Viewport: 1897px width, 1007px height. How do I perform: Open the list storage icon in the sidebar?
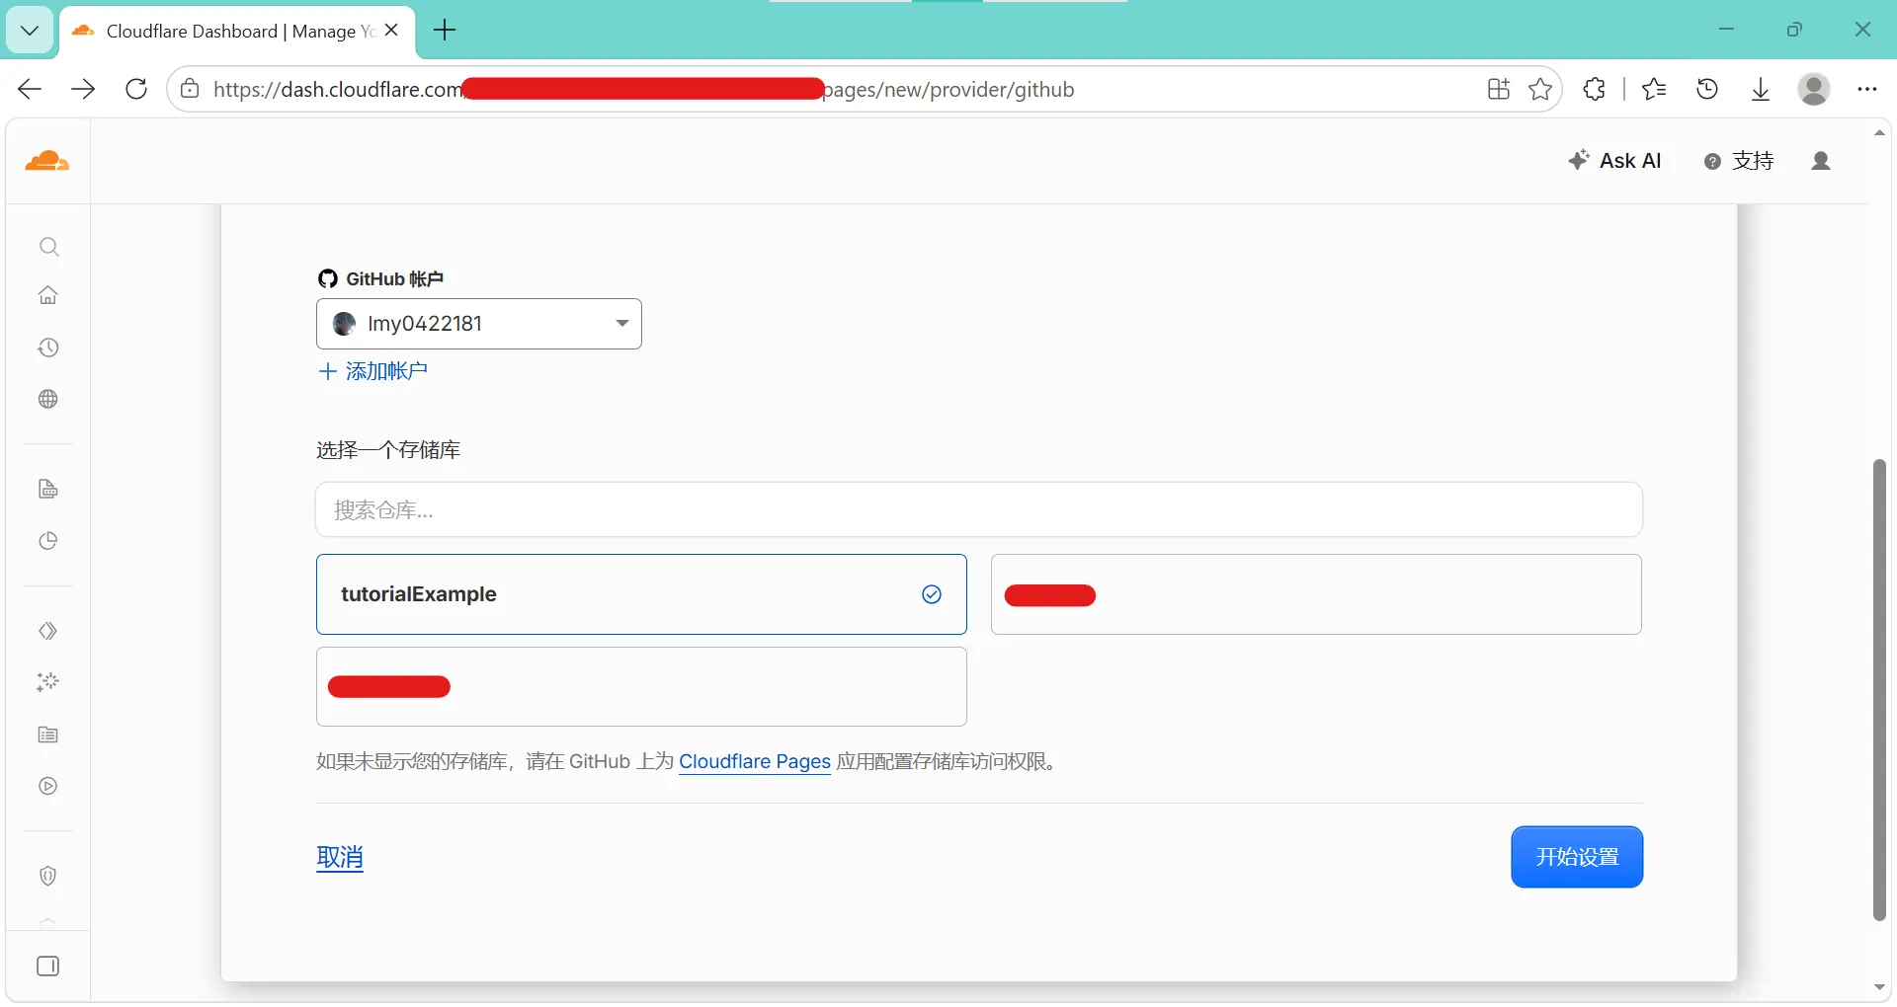pyautogui.click(x=48, y=735)
